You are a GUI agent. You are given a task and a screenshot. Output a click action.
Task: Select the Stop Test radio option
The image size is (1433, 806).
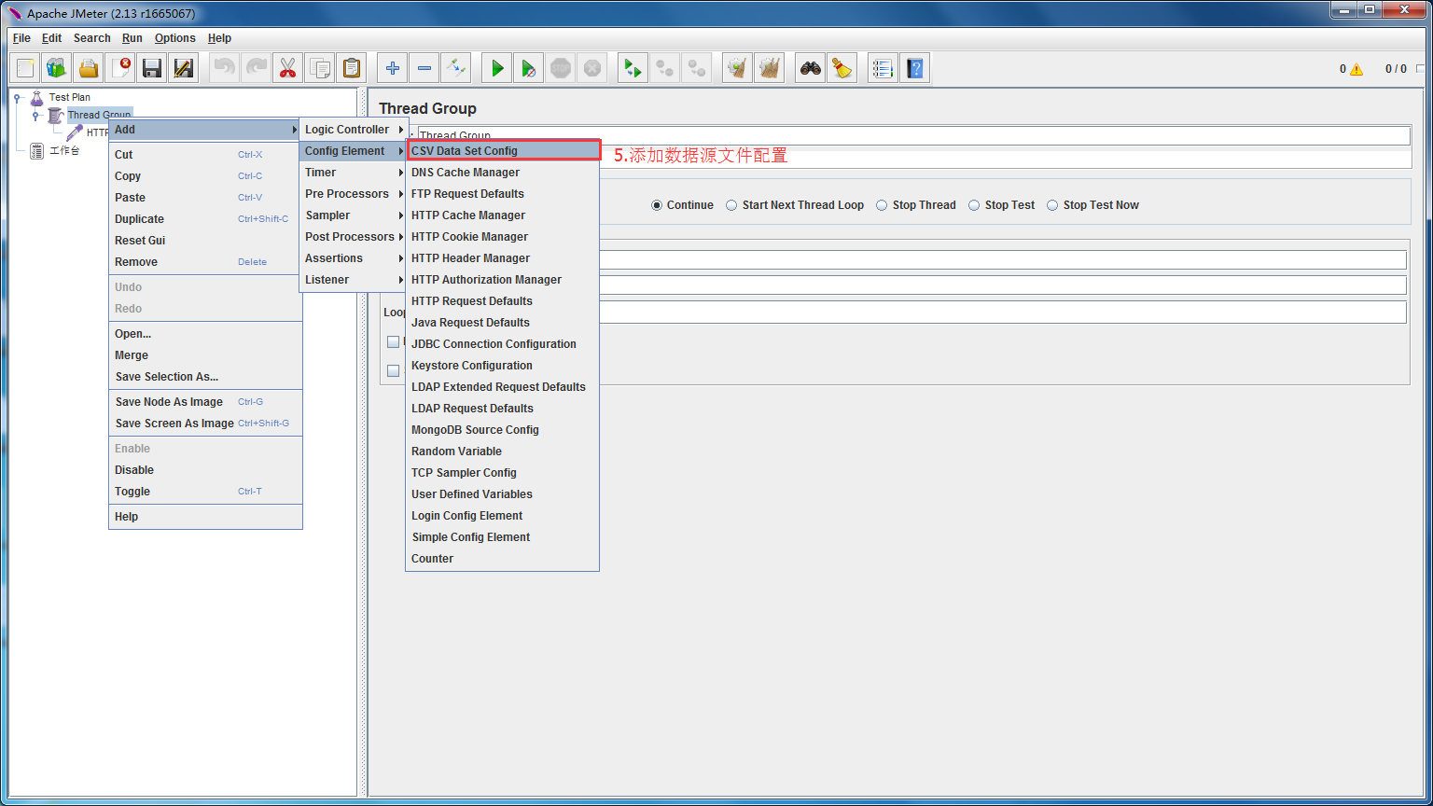point(974,205)
